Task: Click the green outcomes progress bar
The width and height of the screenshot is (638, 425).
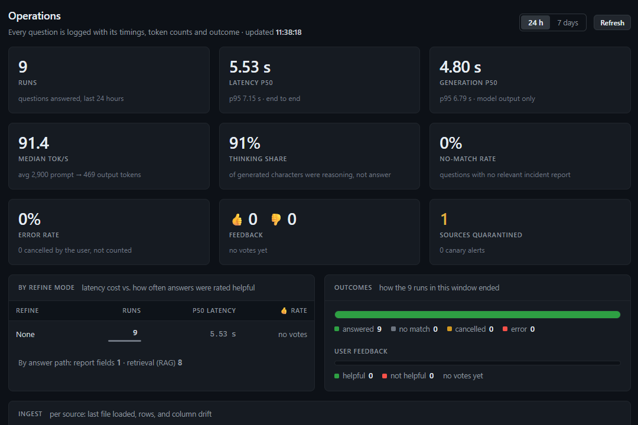Action: pyautogui.click(x=477, y=315)
